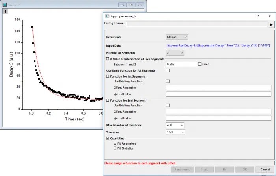
Task: Expand the Fit Statistics node
Action: (115, 148)
